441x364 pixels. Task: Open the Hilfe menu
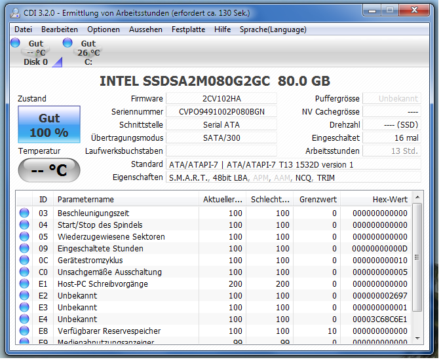pyautogui.click(x=222, y=29)
